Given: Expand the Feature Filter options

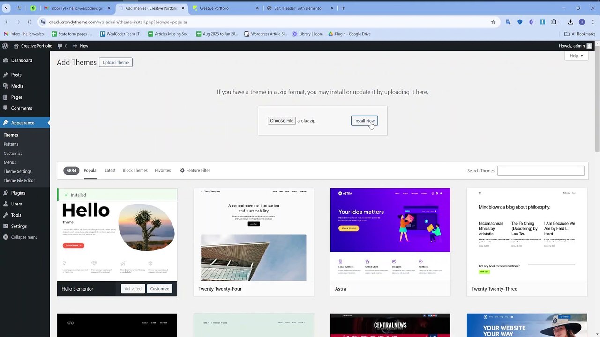Looking at the screenshot, I should click(195, 170).
